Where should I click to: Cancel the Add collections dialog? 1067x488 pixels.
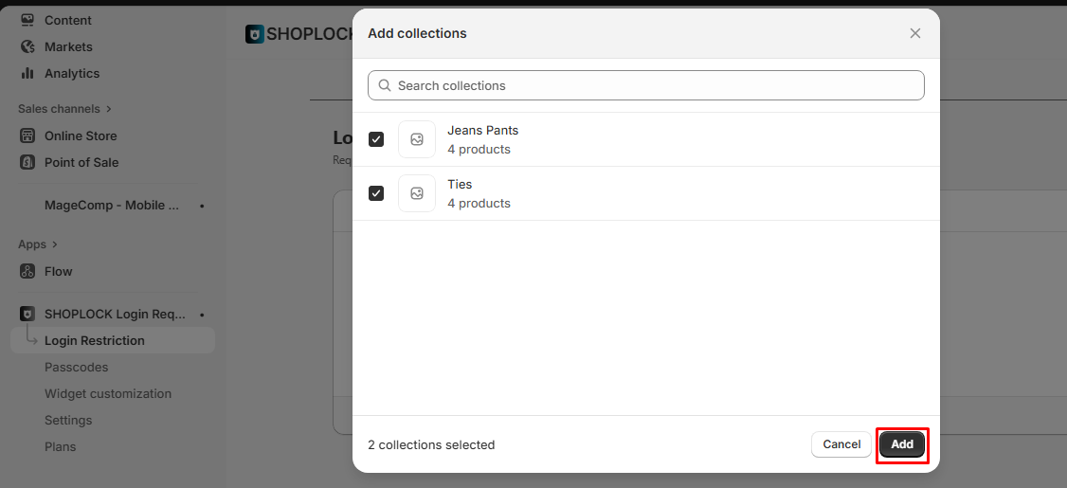[x=841, y=444]
